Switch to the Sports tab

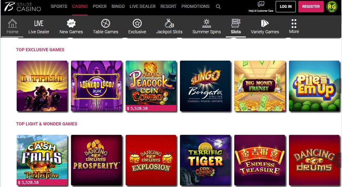coord(59,6)
